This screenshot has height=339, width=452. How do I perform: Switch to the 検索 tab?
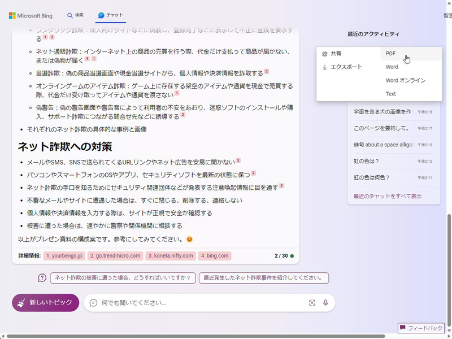(x=75, y=15)
